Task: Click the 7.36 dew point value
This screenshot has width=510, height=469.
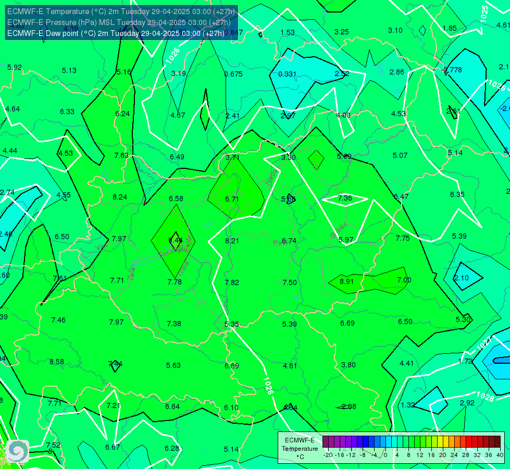Action: click(345, 198)
